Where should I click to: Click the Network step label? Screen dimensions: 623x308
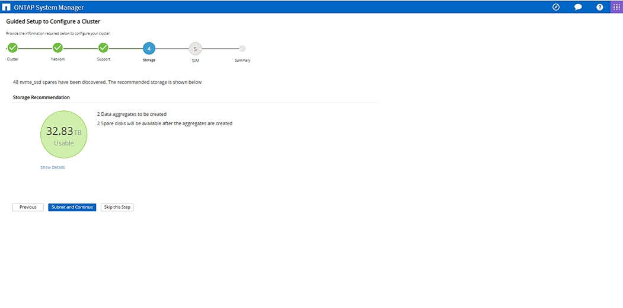58,59
